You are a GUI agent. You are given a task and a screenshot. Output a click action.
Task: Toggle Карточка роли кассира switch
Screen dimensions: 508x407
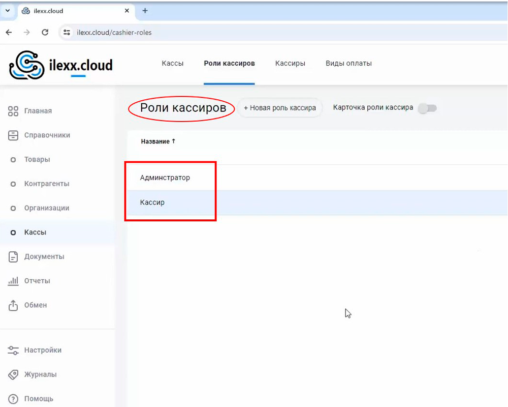tap(427, 108)
